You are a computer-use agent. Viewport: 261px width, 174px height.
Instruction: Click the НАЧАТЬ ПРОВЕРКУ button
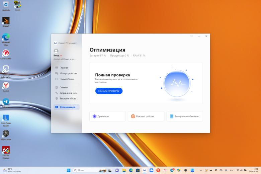point(109,91)
